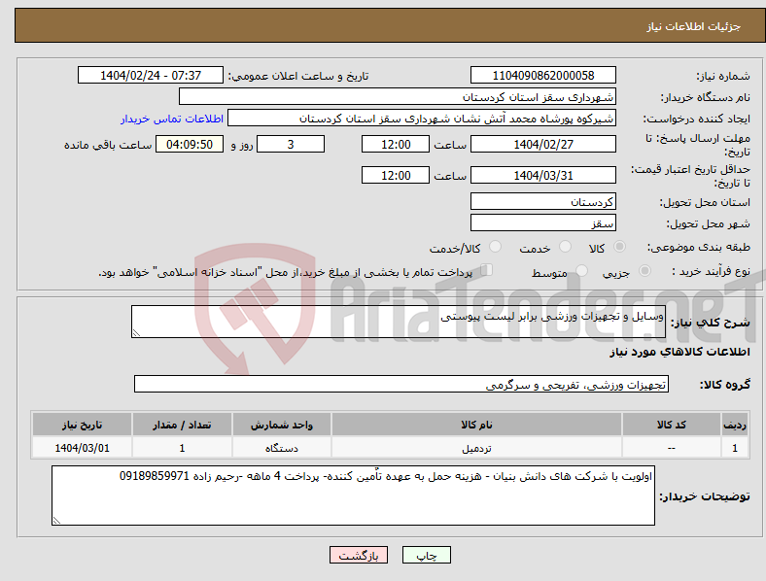766x581 pixels.
Task: Click the ساعت باقی مانده label
Action: (x=108, y=145)
